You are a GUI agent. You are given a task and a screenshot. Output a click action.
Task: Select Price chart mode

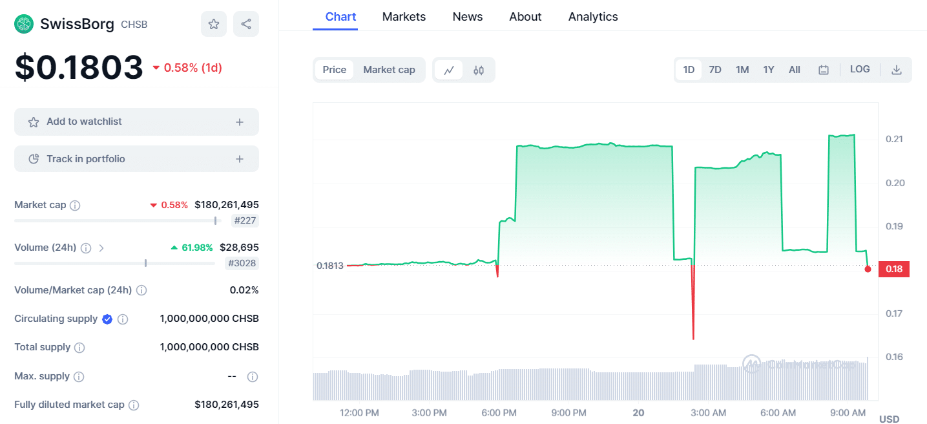pyautogui.click(x=335, y=70)
